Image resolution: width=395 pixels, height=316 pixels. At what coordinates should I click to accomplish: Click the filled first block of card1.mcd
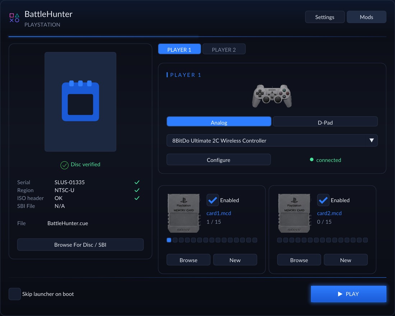tap(169, 240)
